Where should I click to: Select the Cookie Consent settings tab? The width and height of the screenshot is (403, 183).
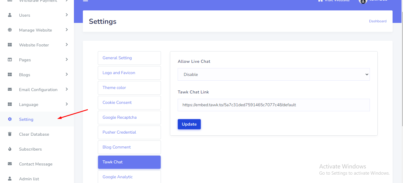[129, 102]
